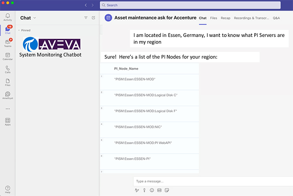Select row ESSEN-MOD:NIC
Viewport: 293px width, 196px height.
(x=149, y=130)
